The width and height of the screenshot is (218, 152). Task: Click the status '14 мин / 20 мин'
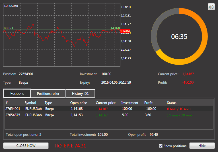point(180,115)
